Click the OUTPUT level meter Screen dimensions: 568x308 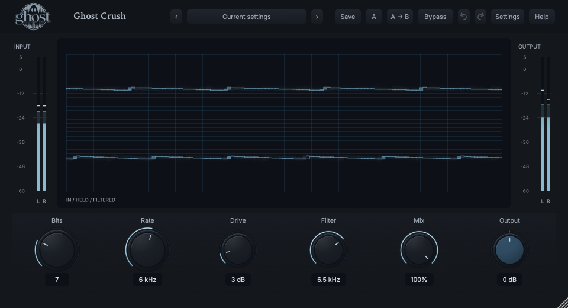coord(545,123)
